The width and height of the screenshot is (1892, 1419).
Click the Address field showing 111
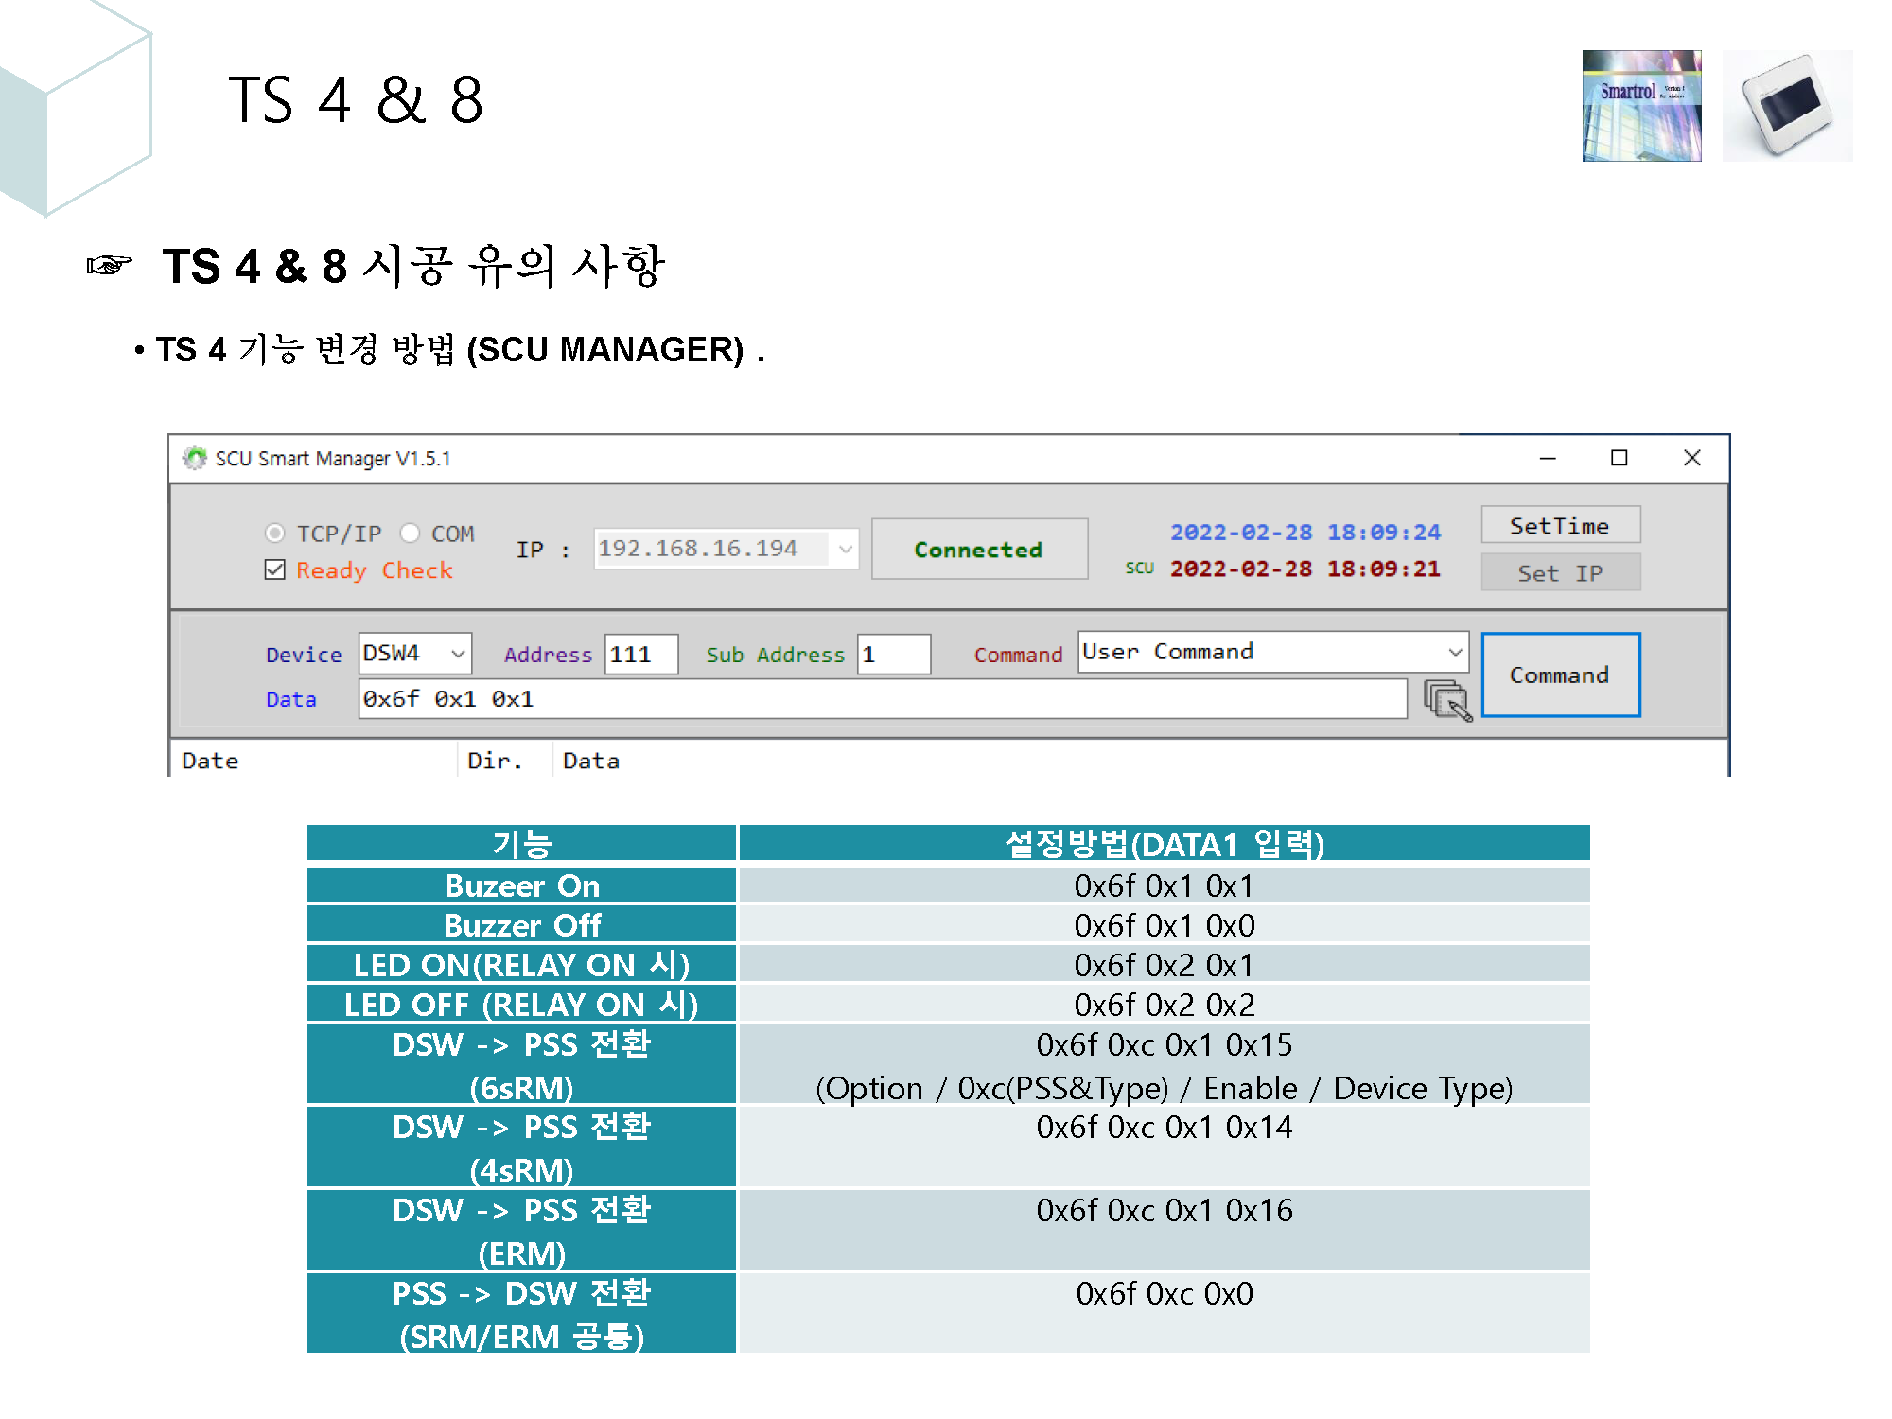[640, 654]
